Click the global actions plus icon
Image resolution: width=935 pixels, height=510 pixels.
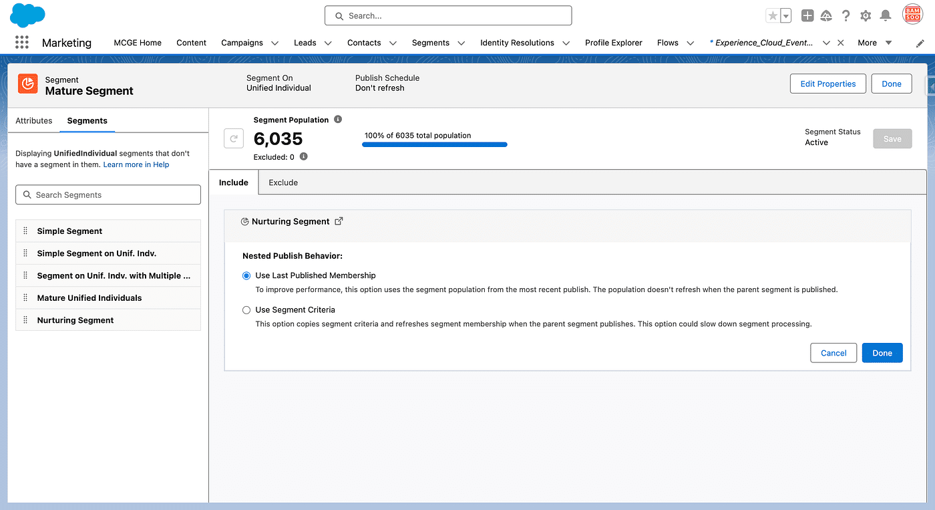[807, 15]
